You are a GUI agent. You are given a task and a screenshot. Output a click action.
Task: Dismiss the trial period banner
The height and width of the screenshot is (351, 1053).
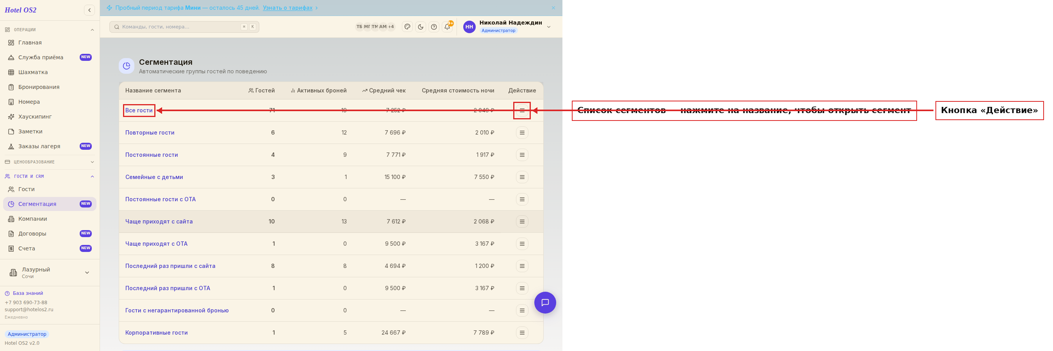coord(553,8)
